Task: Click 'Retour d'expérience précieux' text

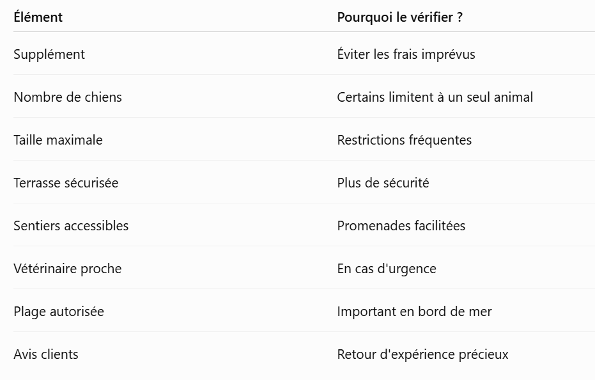Action: coord(422,355)
